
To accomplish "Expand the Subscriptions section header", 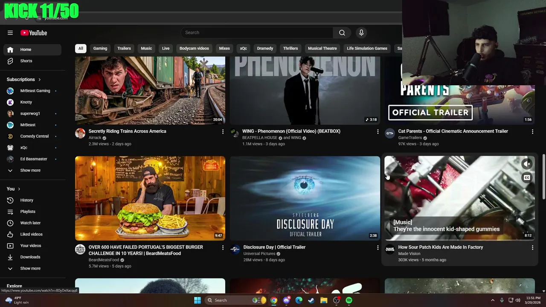I will coord(24,79).
